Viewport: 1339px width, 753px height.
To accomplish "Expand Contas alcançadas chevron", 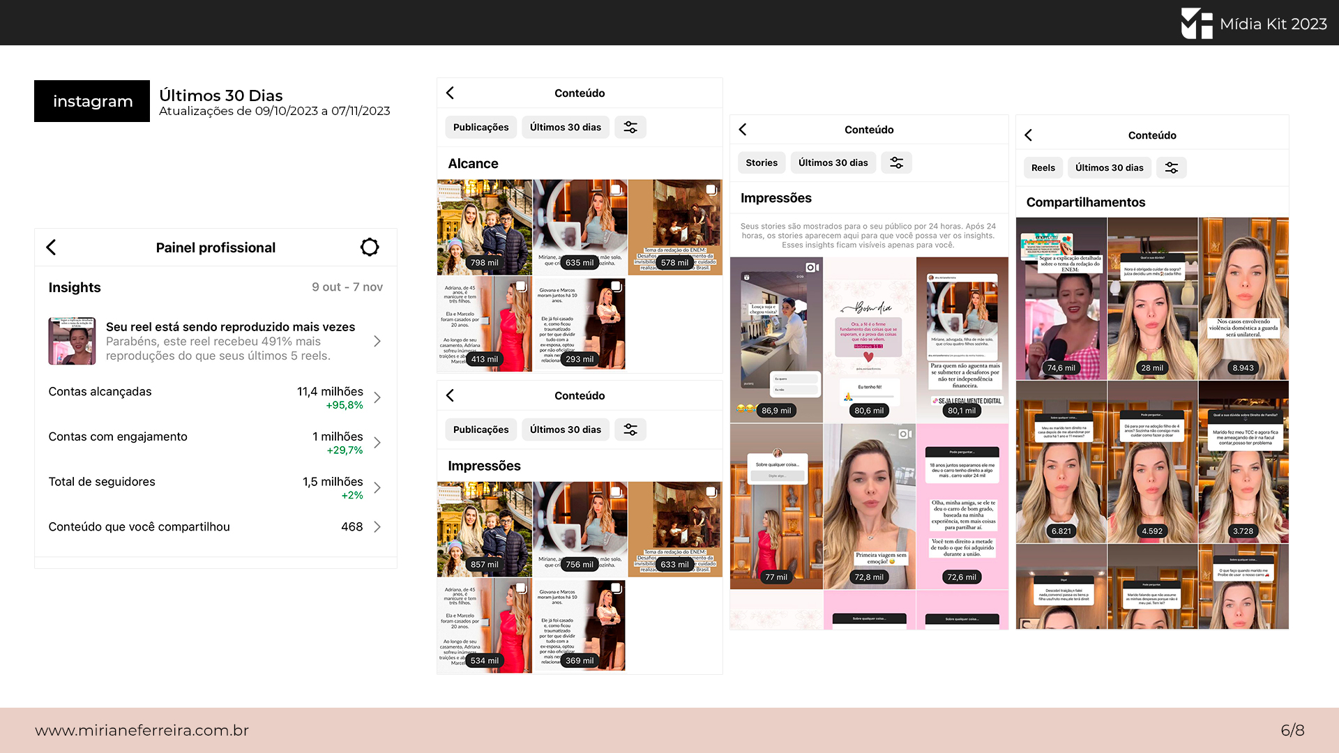I will click(377, 397).
